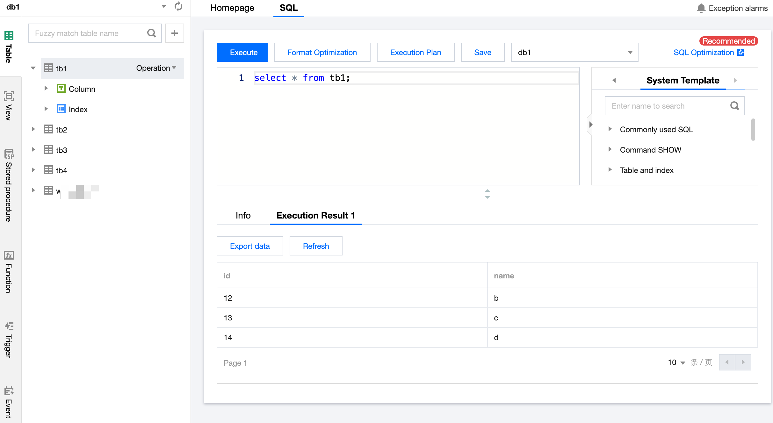Image resolution: width=773 pixels, height=423 pixels.
Task: Open the rows per page dropdown
Action: [676, 362]
